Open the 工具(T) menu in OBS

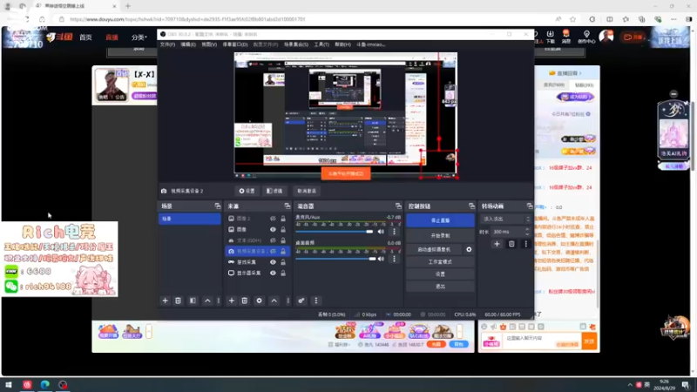321,44
